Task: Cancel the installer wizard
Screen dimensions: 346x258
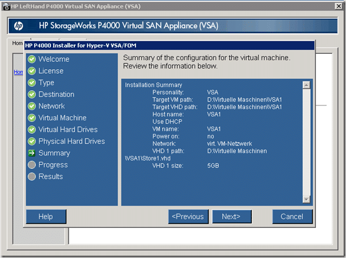Action: coord(292,217)
